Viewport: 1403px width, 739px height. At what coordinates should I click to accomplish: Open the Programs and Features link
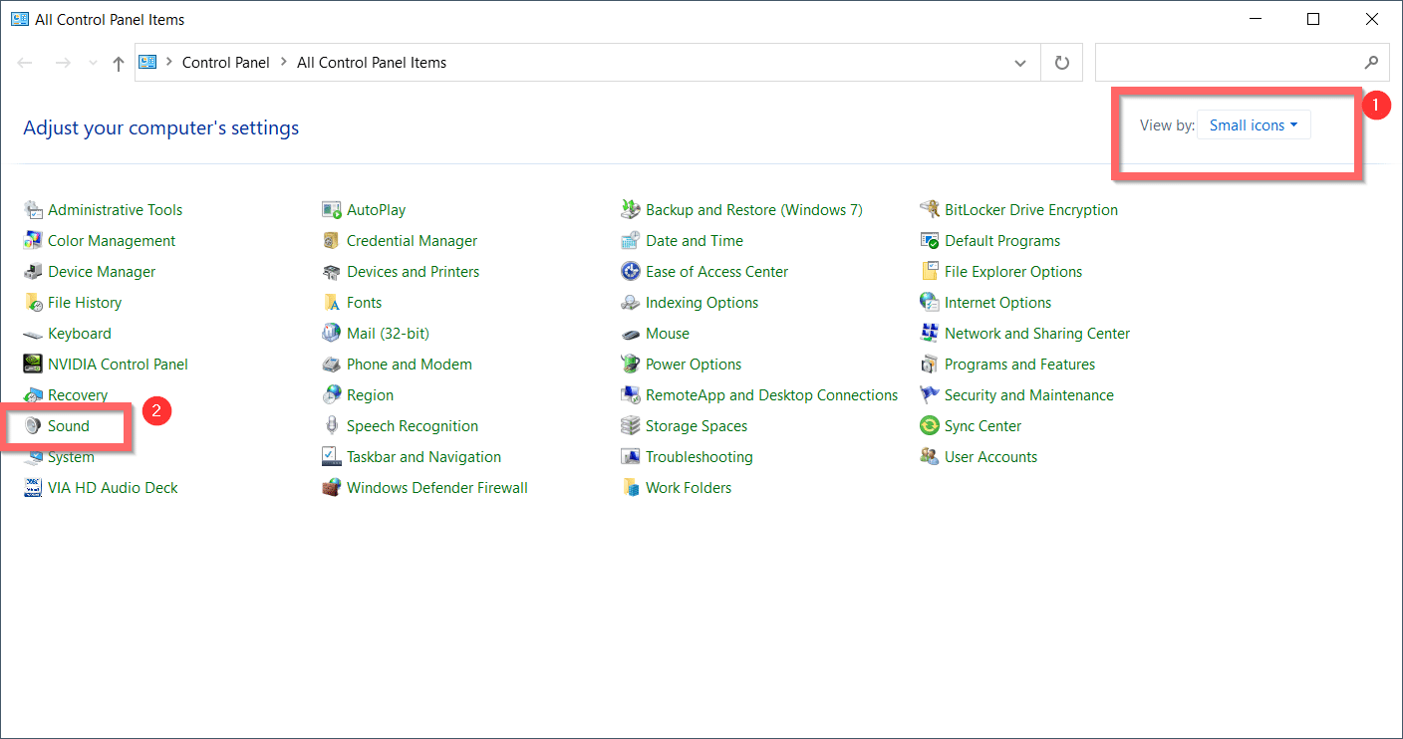pyautogui.click(x=1019, y=365)
